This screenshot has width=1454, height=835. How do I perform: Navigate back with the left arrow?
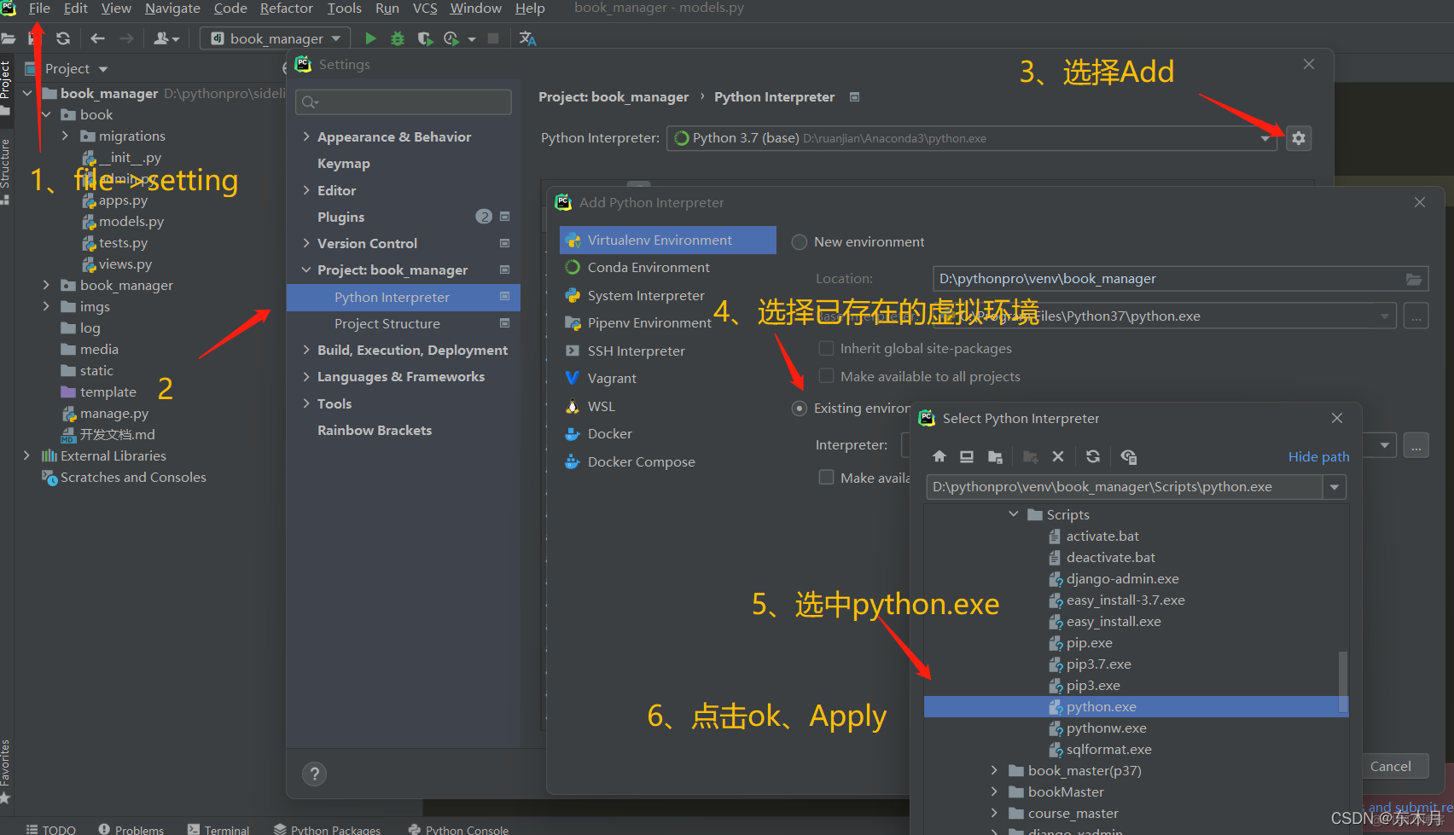[x=97, y=38]
